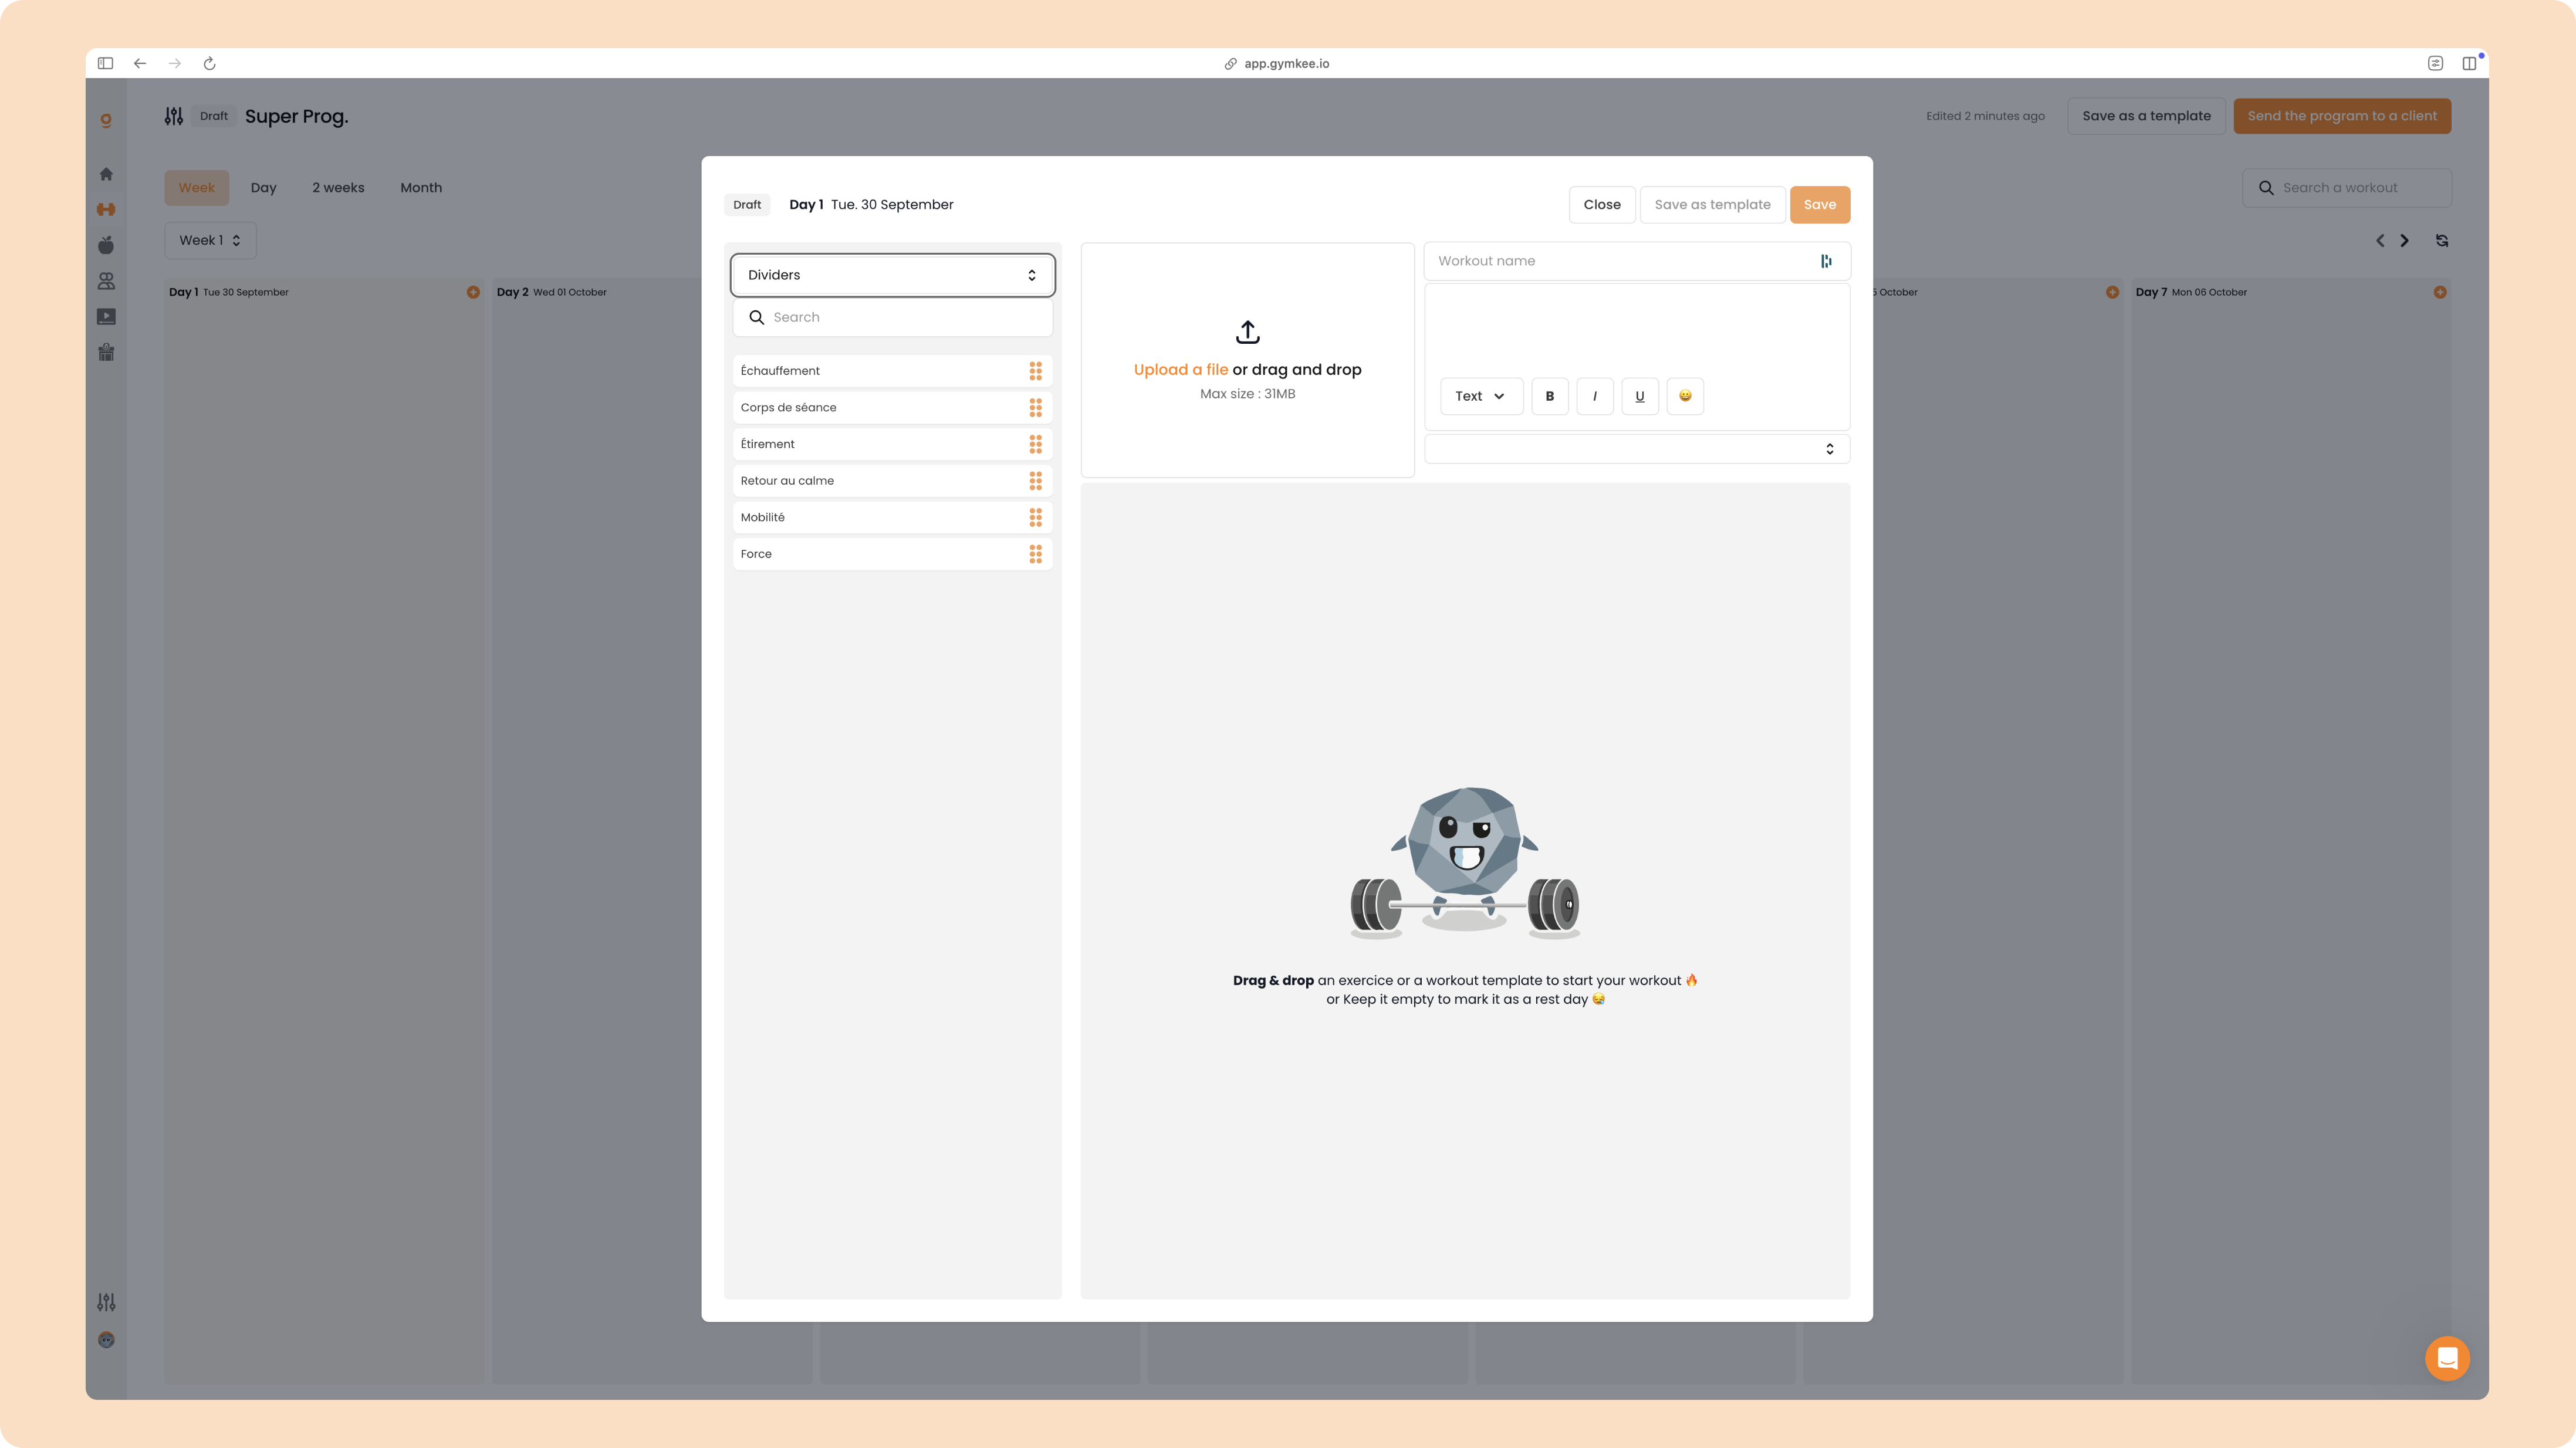Click the workout description text area
This screenshot has height=1448, width=2576.
(1637, 330)
